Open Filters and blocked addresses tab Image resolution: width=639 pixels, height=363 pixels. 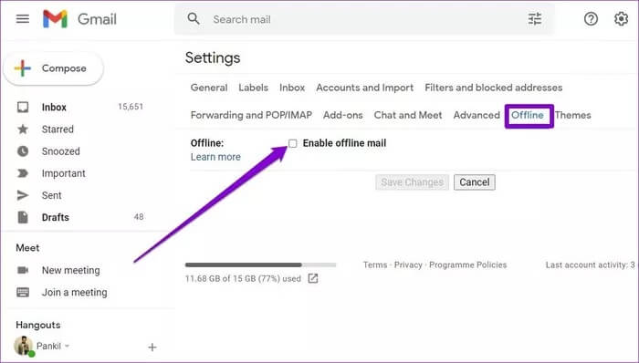pyautogui.click(x=494, y=88)
